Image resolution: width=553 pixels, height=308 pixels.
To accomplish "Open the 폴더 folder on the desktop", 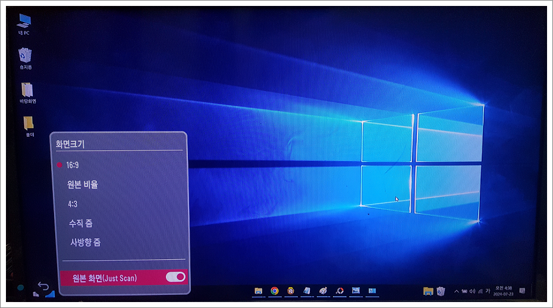I will [29, 126].
